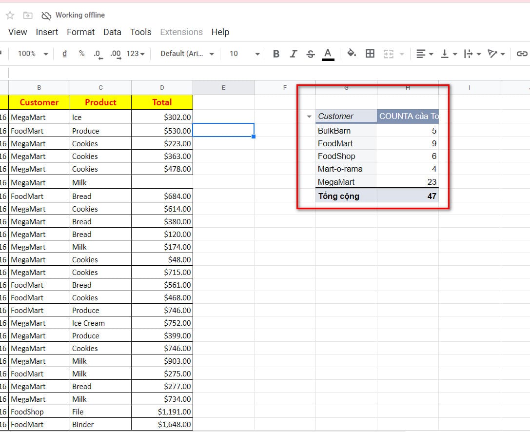This screenshot has height=432, width=530.
Task: Format as percent with the % button
Action: coord(81,54)
